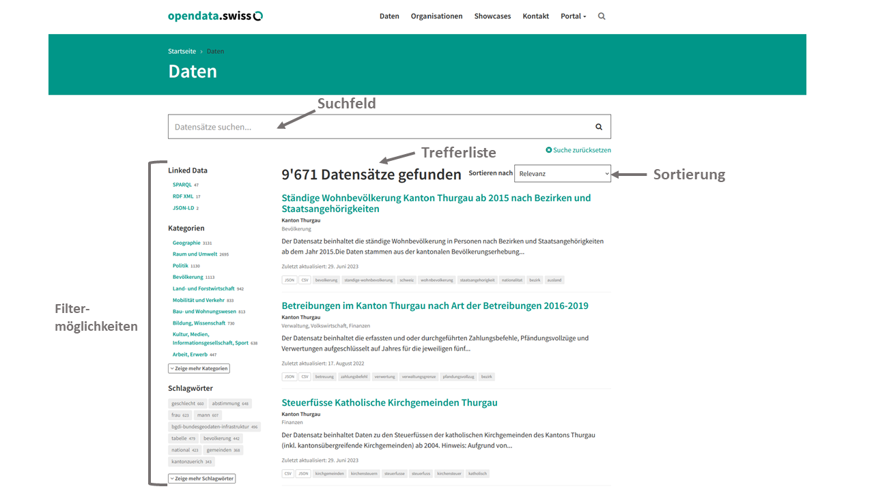Click tag 'katholisch'
The image size is (874, 491).
click(477, 473)
